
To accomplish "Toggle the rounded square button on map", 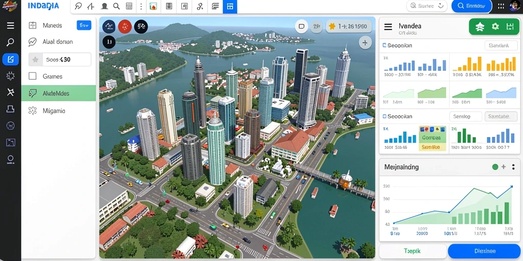I will pyautogui.click(x=301, y=27).
